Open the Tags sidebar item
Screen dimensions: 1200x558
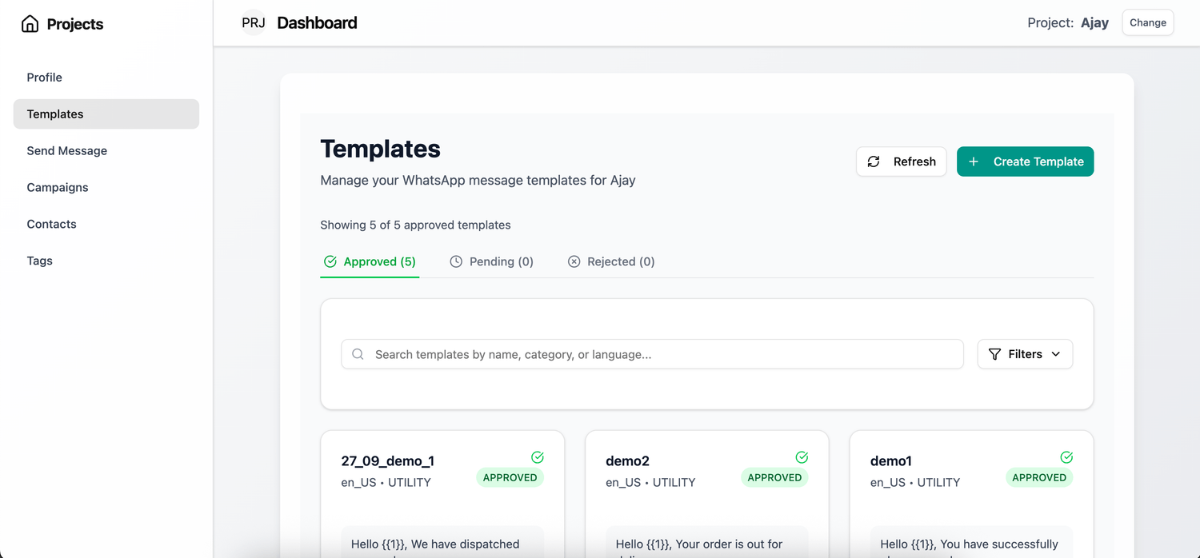[x=40, y=261]
